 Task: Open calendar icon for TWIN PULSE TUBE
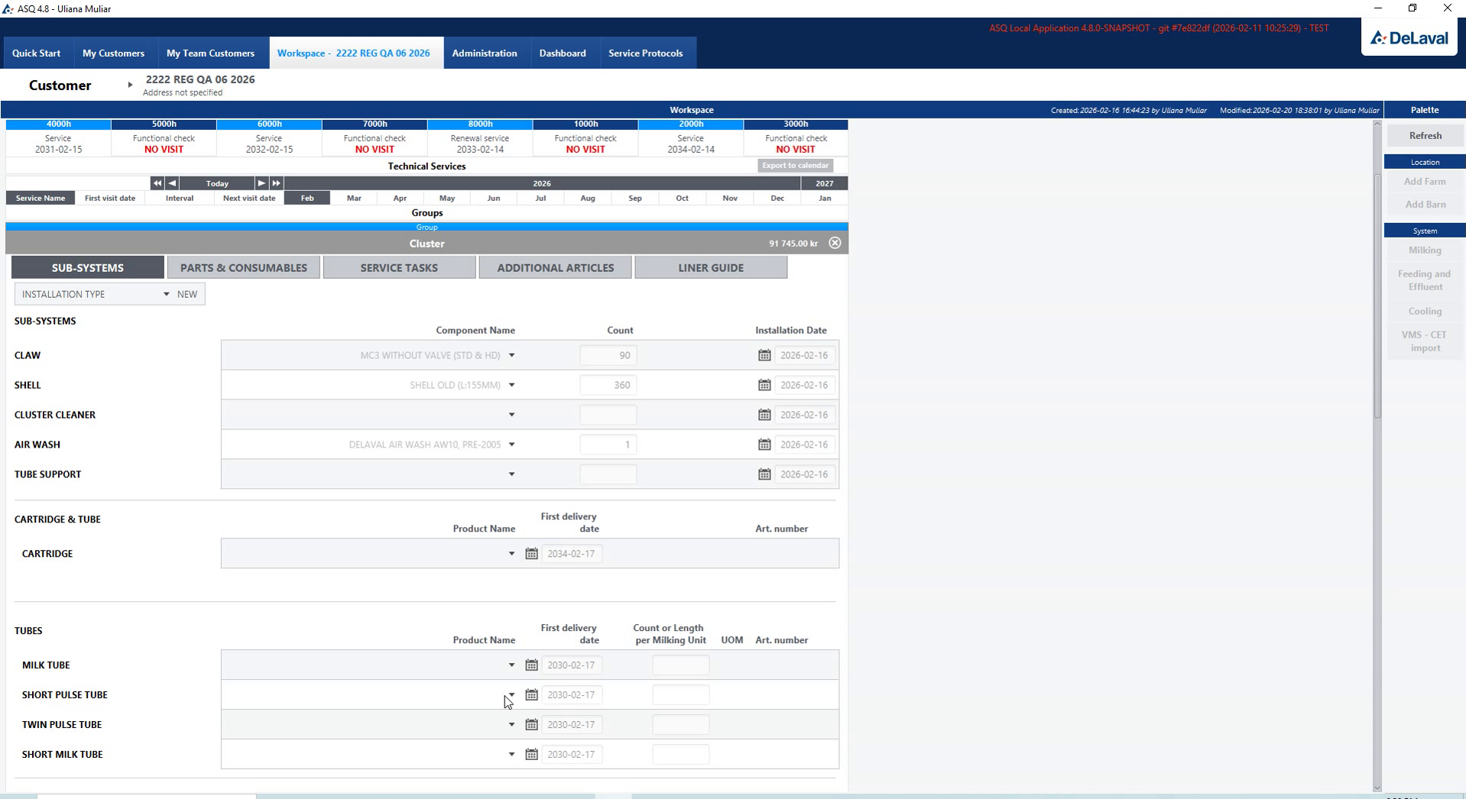click(x=531, y=725)
